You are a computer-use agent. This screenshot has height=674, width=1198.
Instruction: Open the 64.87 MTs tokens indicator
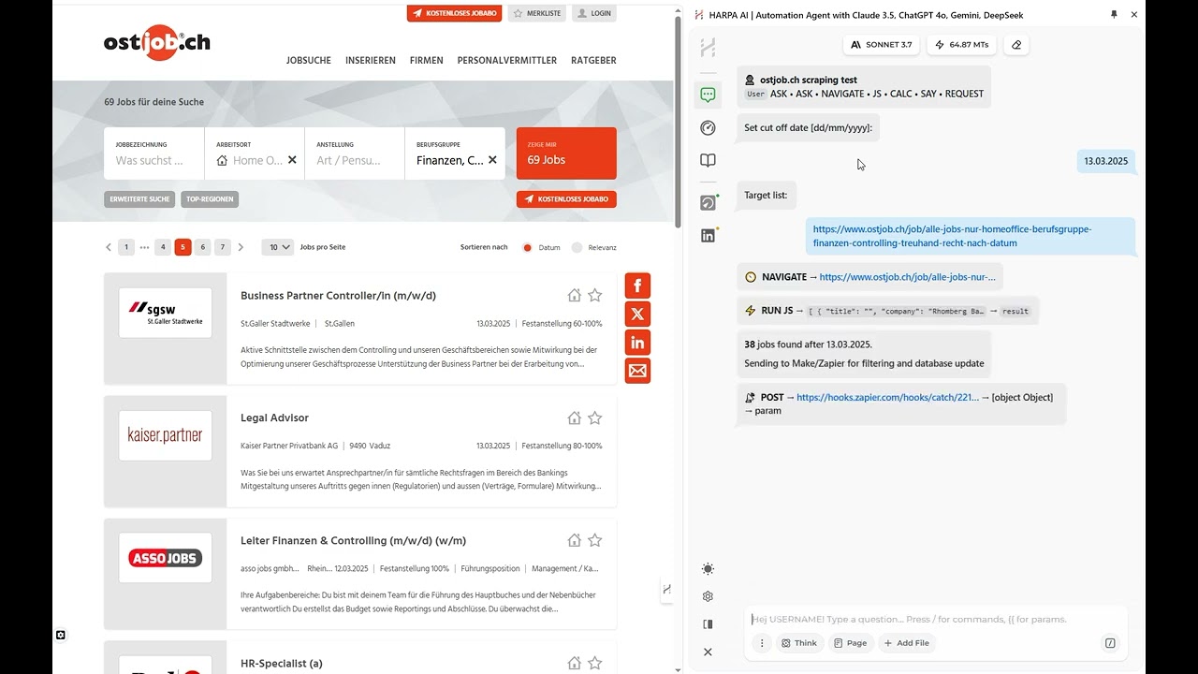[962, 44]
